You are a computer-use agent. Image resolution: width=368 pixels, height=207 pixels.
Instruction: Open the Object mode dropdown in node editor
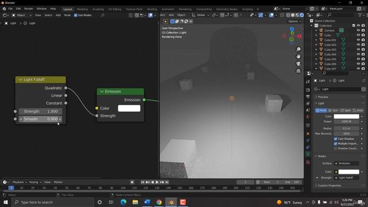click(22, 16)
